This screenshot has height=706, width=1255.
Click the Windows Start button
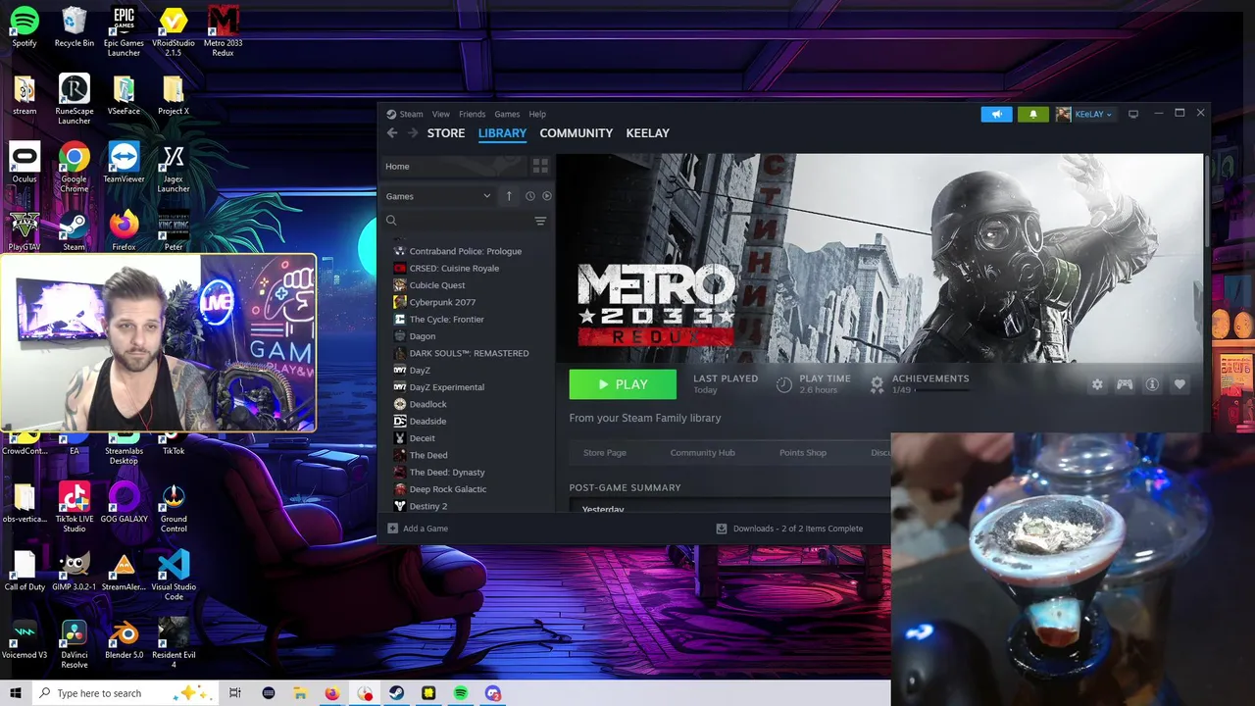pyautogui.click(x=16, y=693)
